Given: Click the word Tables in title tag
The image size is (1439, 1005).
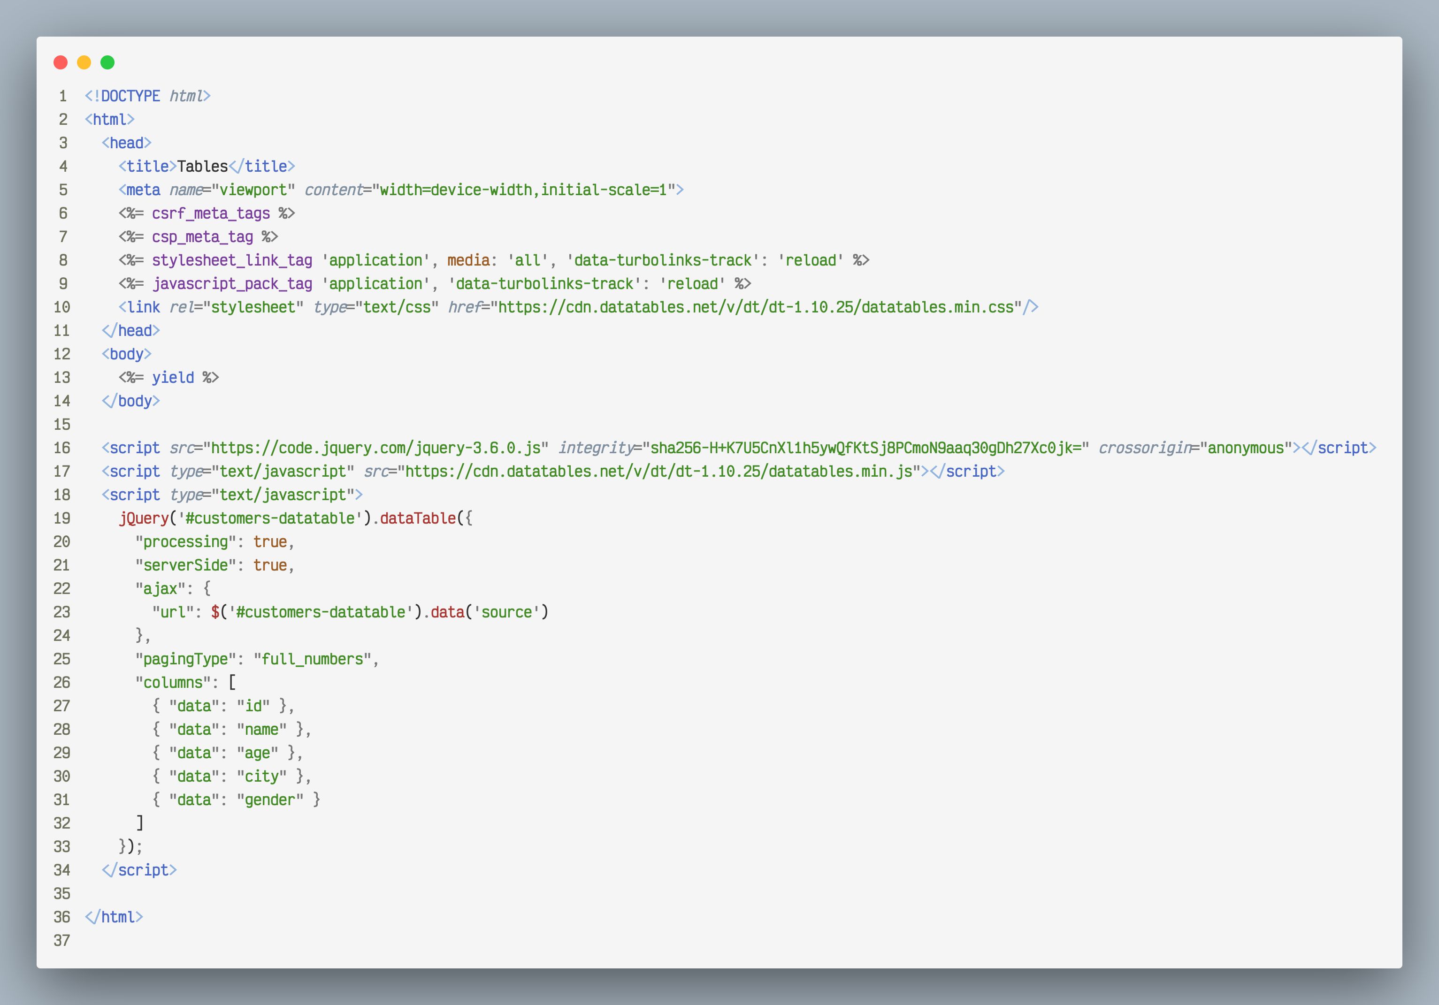Looking at the screenshot, I should [x=202, y=167].
